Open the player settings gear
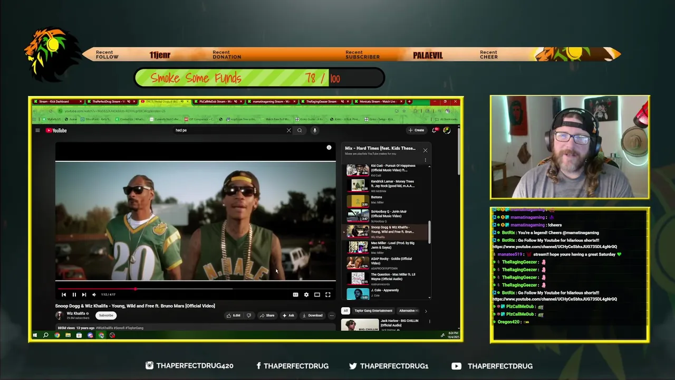This screenshot has width=675, height=380. point(306,294)
